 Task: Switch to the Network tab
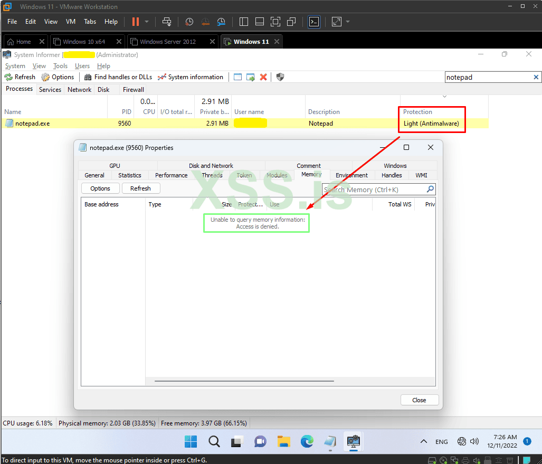click(x=79, y=90)
